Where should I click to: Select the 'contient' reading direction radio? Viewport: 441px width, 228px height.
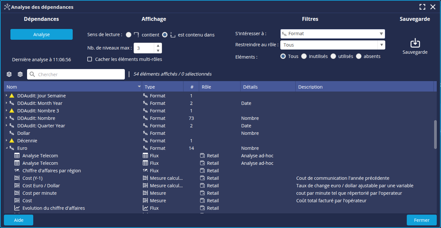[x=129, y=35]
